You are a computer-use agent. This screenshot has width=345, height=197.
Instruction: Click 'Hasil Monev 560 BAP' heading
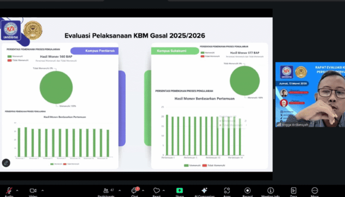[56, 57]
